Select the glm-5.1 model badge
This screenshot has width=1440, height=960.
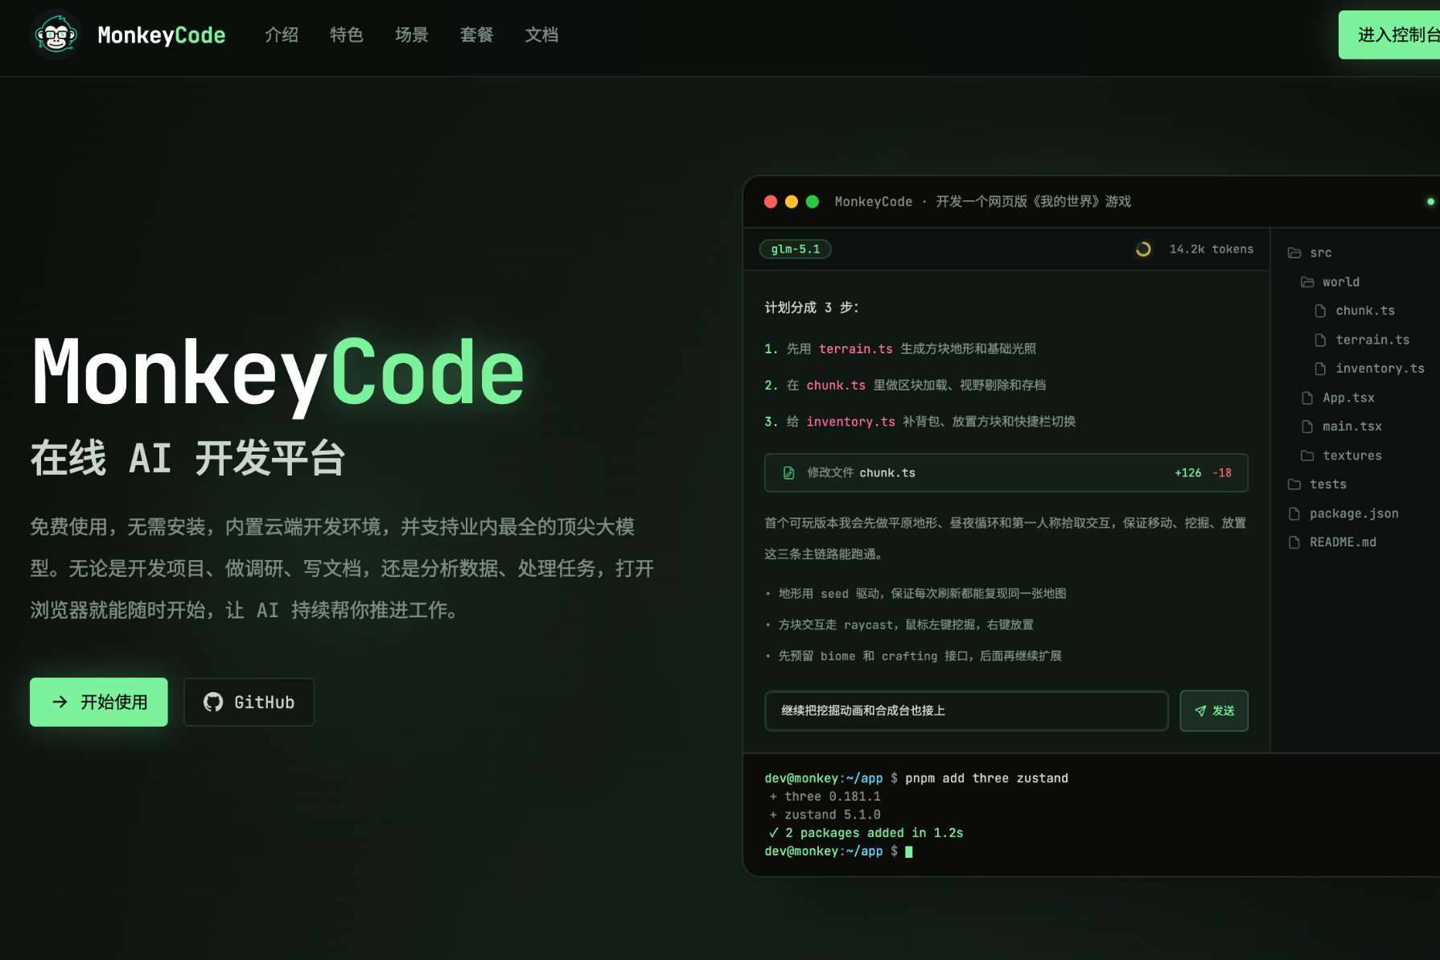[796, 249]
